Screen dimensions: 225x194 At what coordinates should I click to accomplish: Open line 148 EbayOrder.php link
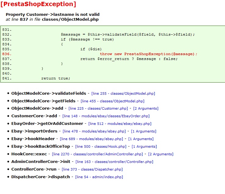[x=106, y=116]
